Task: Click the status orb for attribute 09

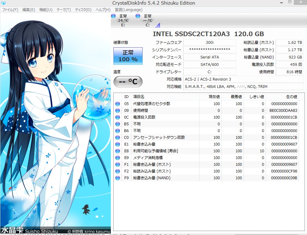Action: (x=118, y=111)
